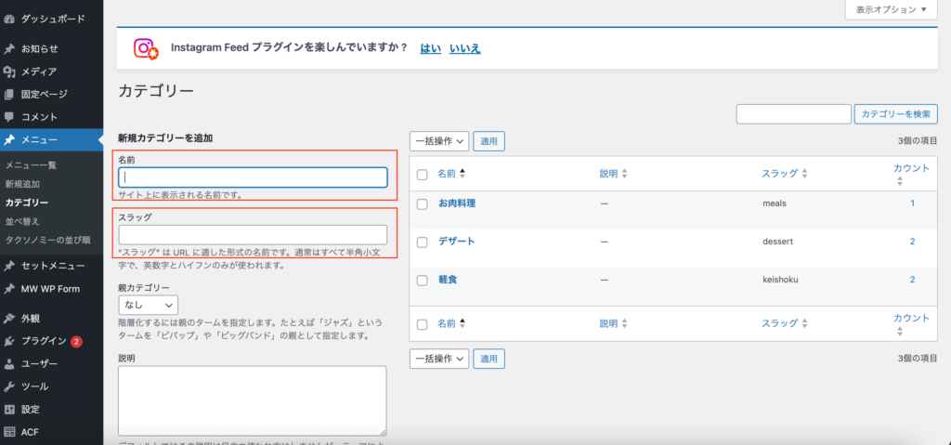Click the お知らせ pin icon
This screenshot has width=951, height=445.
coord(8,48)
